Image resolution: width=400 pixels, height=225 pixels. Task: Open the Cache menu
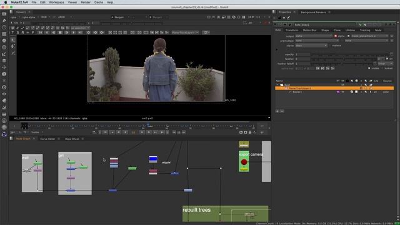[99, 2]
